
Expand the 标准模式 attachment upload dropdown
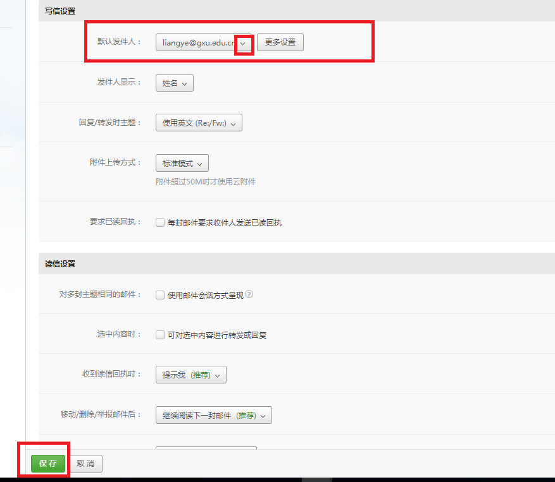click(x=182, y=163)
